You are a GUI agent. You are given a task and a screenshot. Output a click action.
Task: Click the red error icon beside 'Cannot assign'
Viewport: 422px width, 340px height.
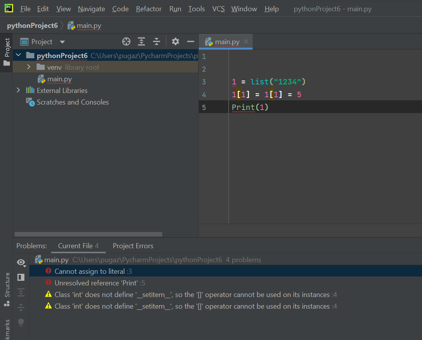pos(48,271)
